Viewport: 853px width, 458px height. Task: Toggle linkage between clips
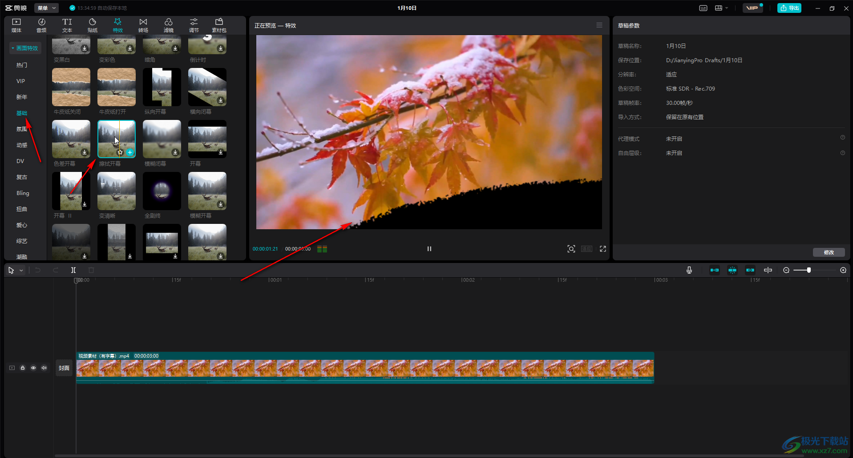(x=750, y=270)
